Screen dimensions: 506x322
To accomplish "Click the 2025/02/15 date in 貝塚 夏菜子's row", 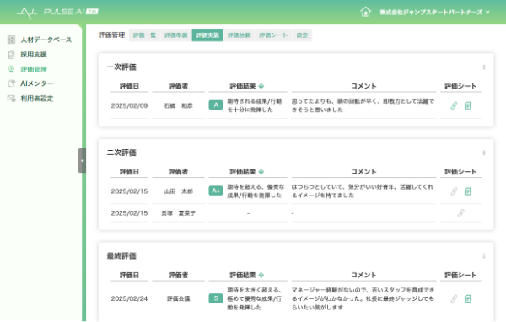I will coord(129,213).
